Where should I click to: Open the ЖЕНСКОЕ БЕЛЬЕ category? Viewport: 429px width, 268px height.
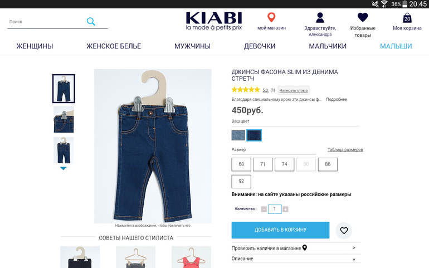coord(114,46)
